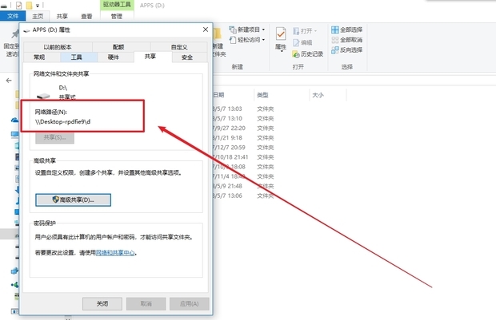This screenshot has height=320, width=496.
Task: Select the row dated 12/7 20:59
Action: (243, 148)
